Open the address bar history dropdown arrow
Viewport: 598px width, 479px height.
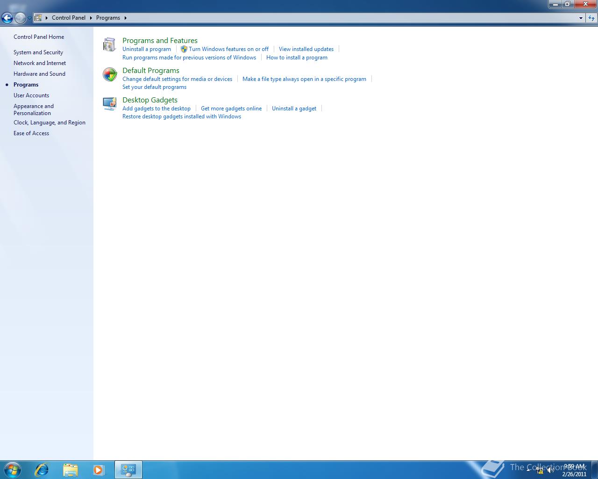click(x=581, y=17)
